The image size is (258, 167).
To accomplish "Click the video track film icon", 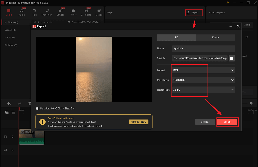I will click(5, 137).
